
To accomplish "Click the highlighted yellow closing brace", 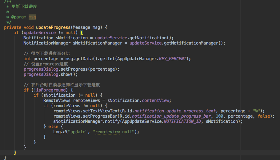I will point(15,153).
